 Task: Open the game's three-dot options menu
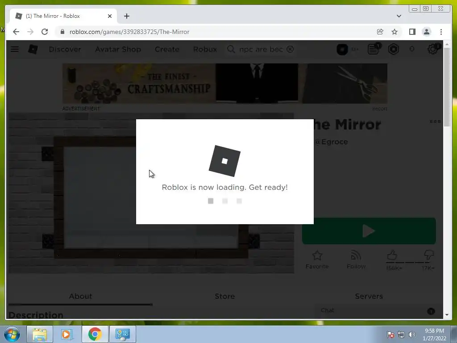(435, 121)
